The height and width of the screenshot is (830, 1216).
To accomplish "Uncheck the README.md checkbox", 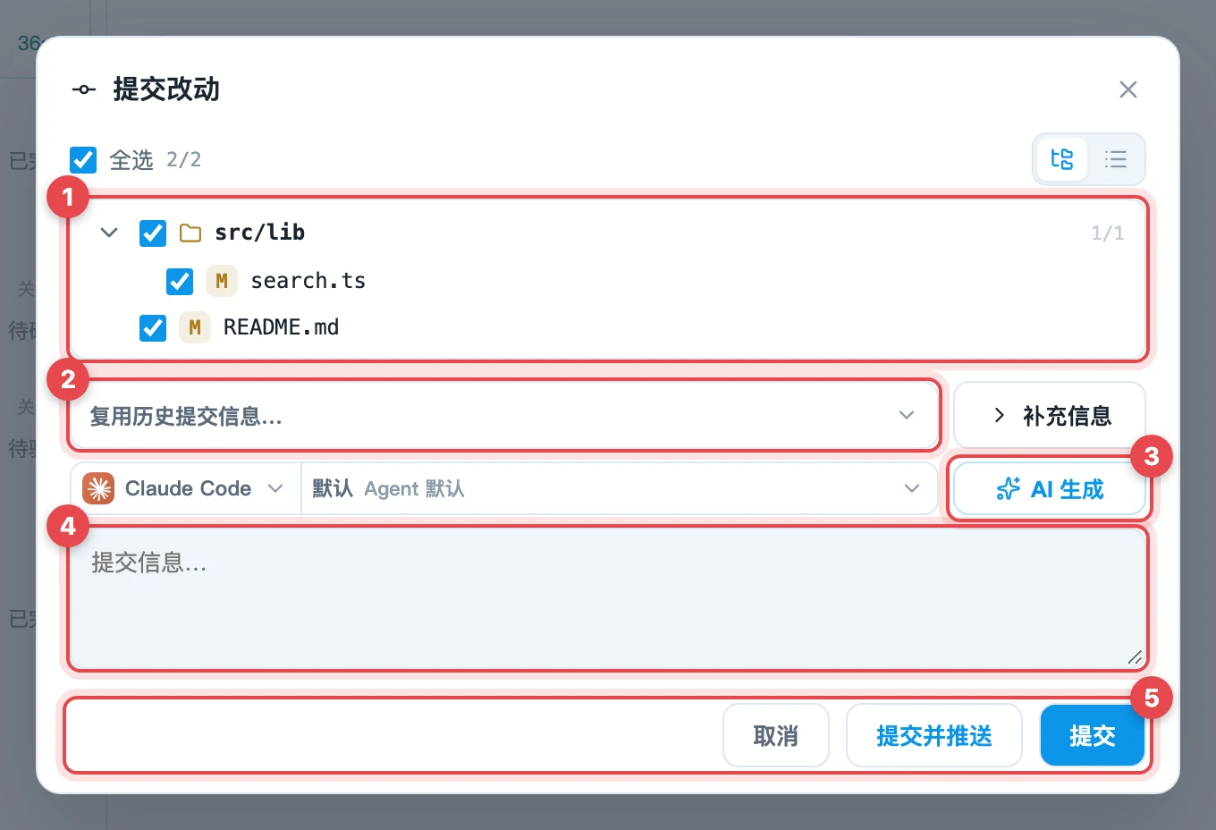I will coord(153,327).
